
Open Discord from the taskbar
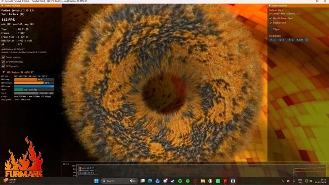point(165,181)
